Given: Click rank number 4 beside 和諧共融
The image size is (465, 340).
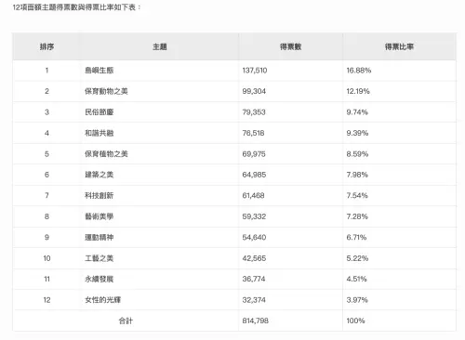Looking at the screenshot, I should 46,133.
